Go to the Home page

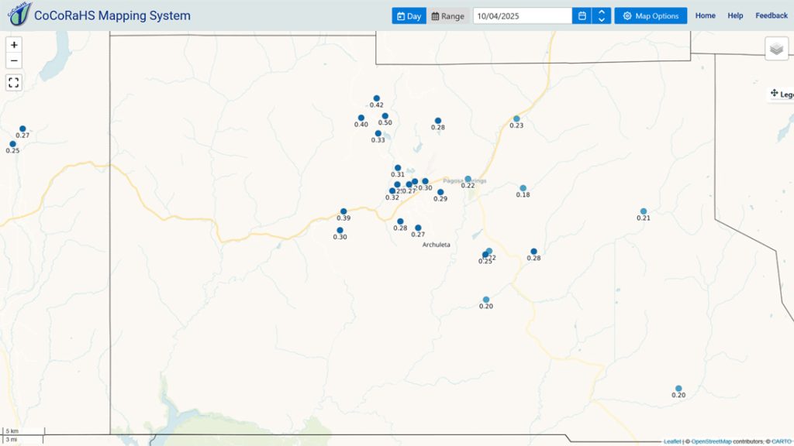pyautogui.click(x=705, y=15)
